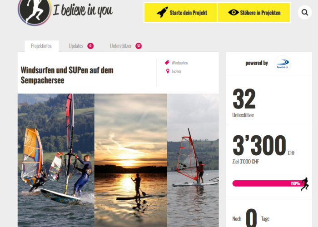The height and width of the screenshot is (227, 318).
Task: Switch to the Projektinfos tab
Action: pyautogui.click(x=41, y=46)
